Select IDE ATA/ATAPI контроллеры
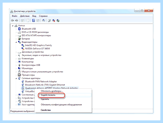The image size is (163, 123). pos(36,35)
